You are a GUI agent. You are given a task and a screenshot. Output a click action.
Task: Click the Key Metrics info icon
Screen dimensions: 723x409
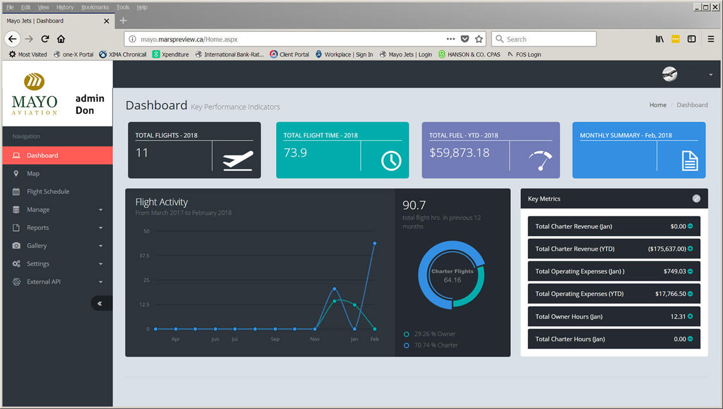tap(696, 199)
